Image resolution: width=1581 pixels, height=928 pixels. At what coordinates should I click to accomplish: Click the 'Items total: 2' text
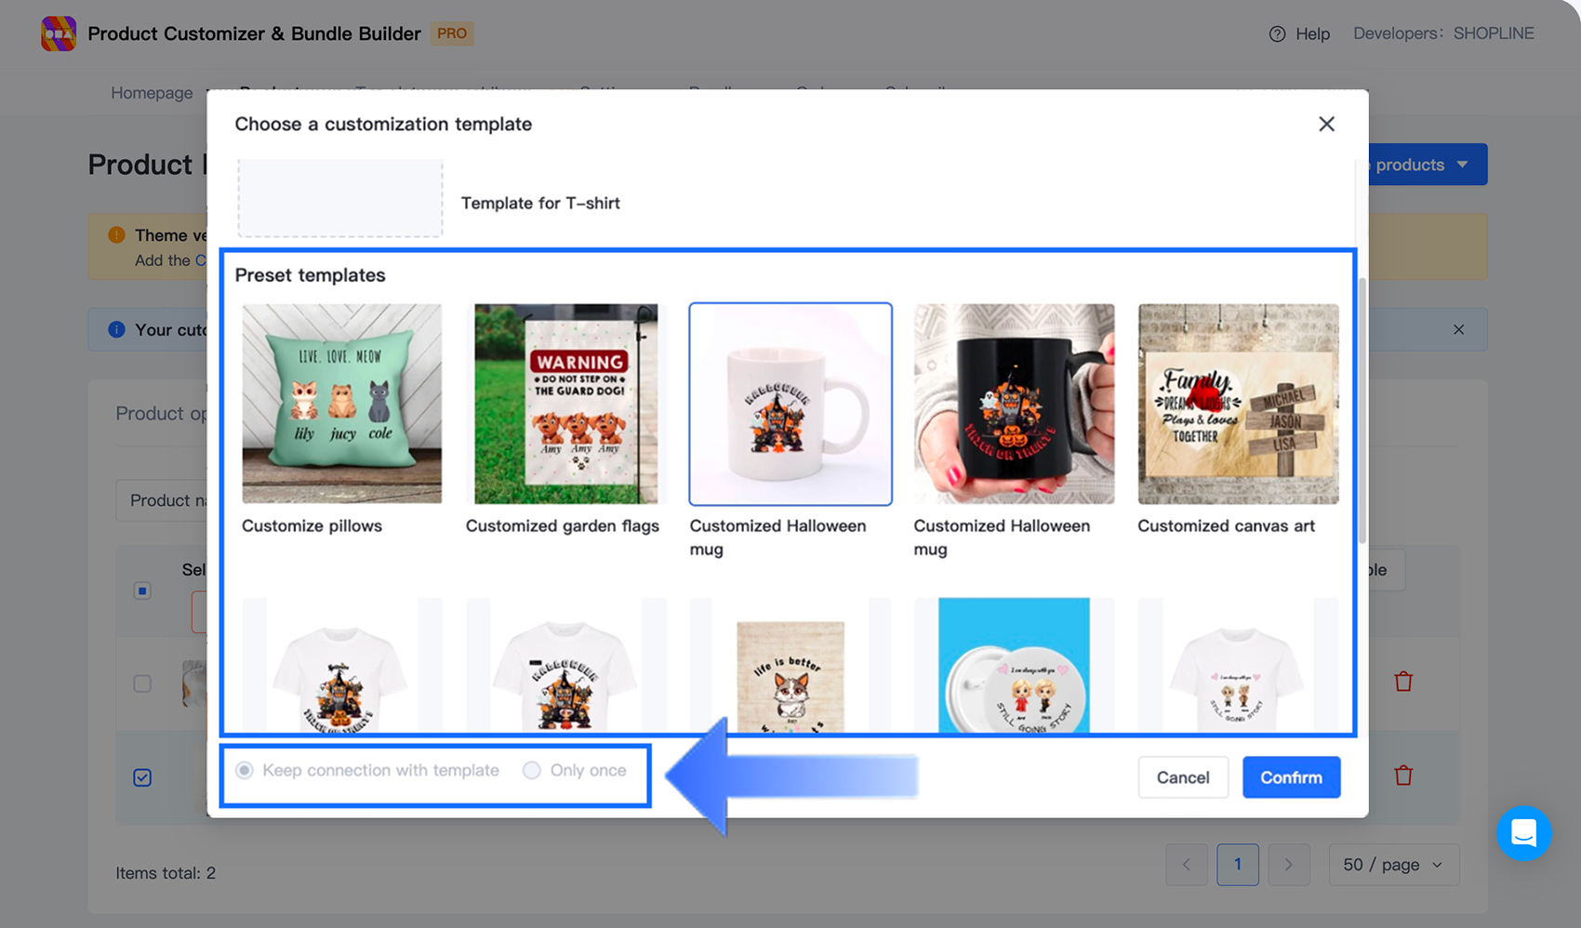166,872
